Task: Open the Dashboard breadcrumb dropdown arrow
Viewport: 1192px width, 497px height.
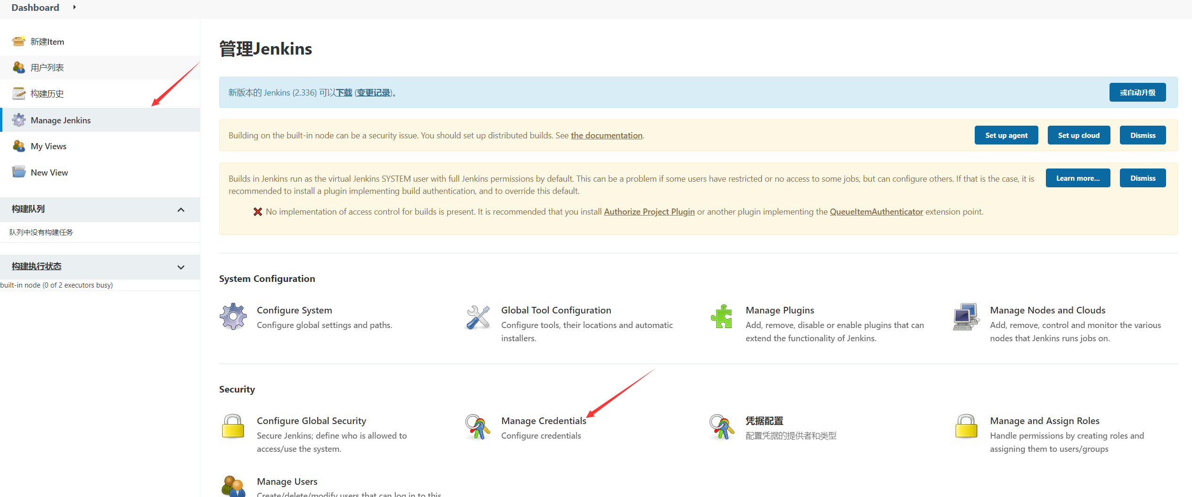Action: [74, 7]
